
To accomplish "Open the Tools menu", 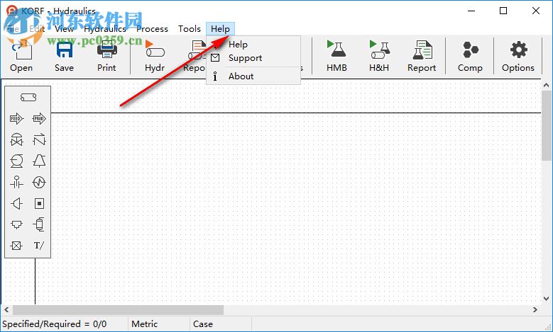I will coord(190,29).
